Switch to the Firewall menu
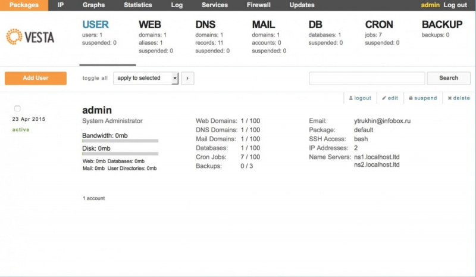The image size is (476, 277). pyautogui.click(x=258, y=5)
